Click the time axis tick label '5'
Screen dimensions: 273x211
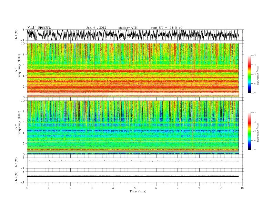click(x=135, y=188)
